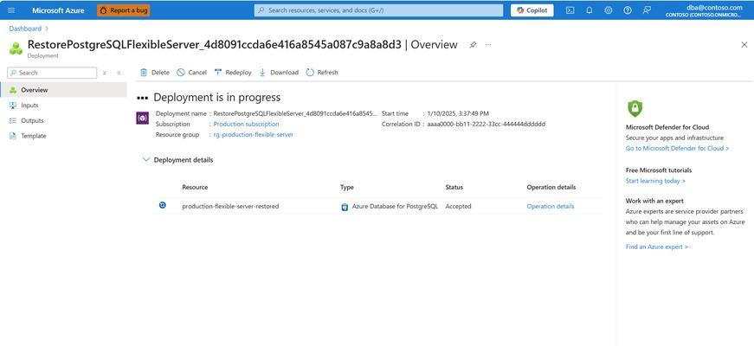The height and width of the screenshot is (346, 754).
Task: Open Copilot from the header
Action: coord(532,10)
